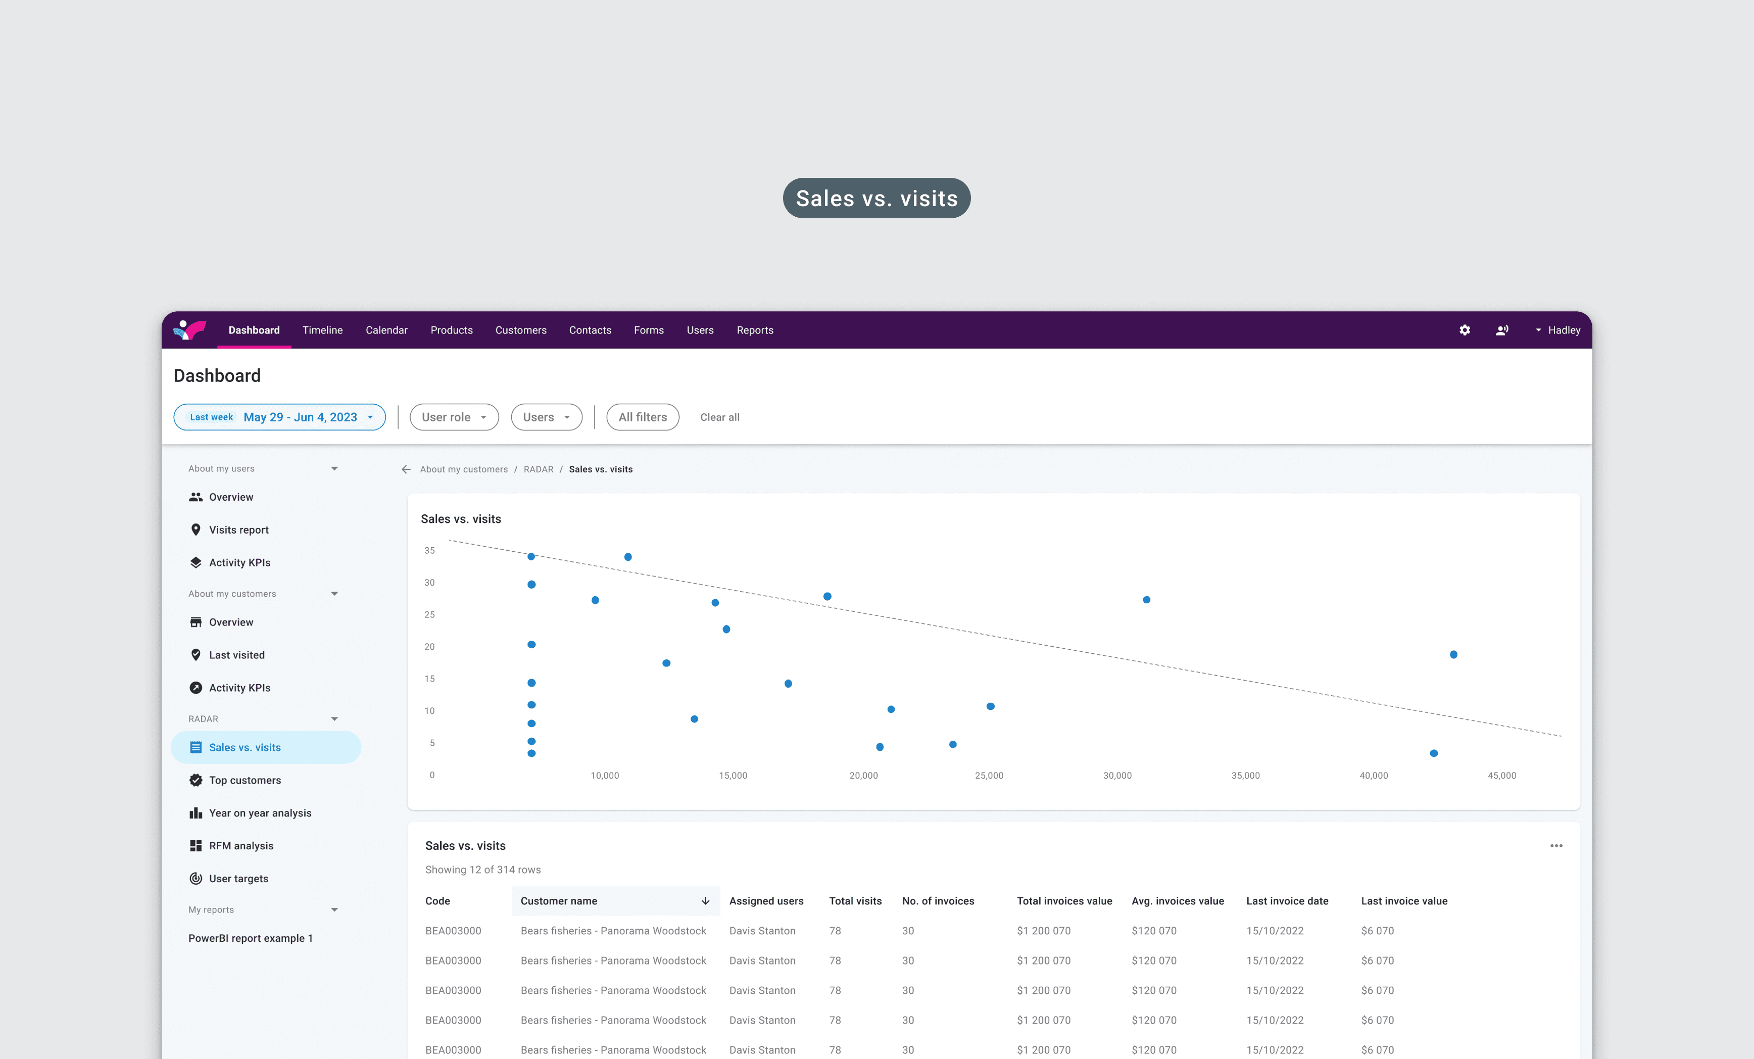The image size is (1754, 1059).
Task: Open the Users filter dropdown
Action: pyautogui.click(x=547, y=417)
